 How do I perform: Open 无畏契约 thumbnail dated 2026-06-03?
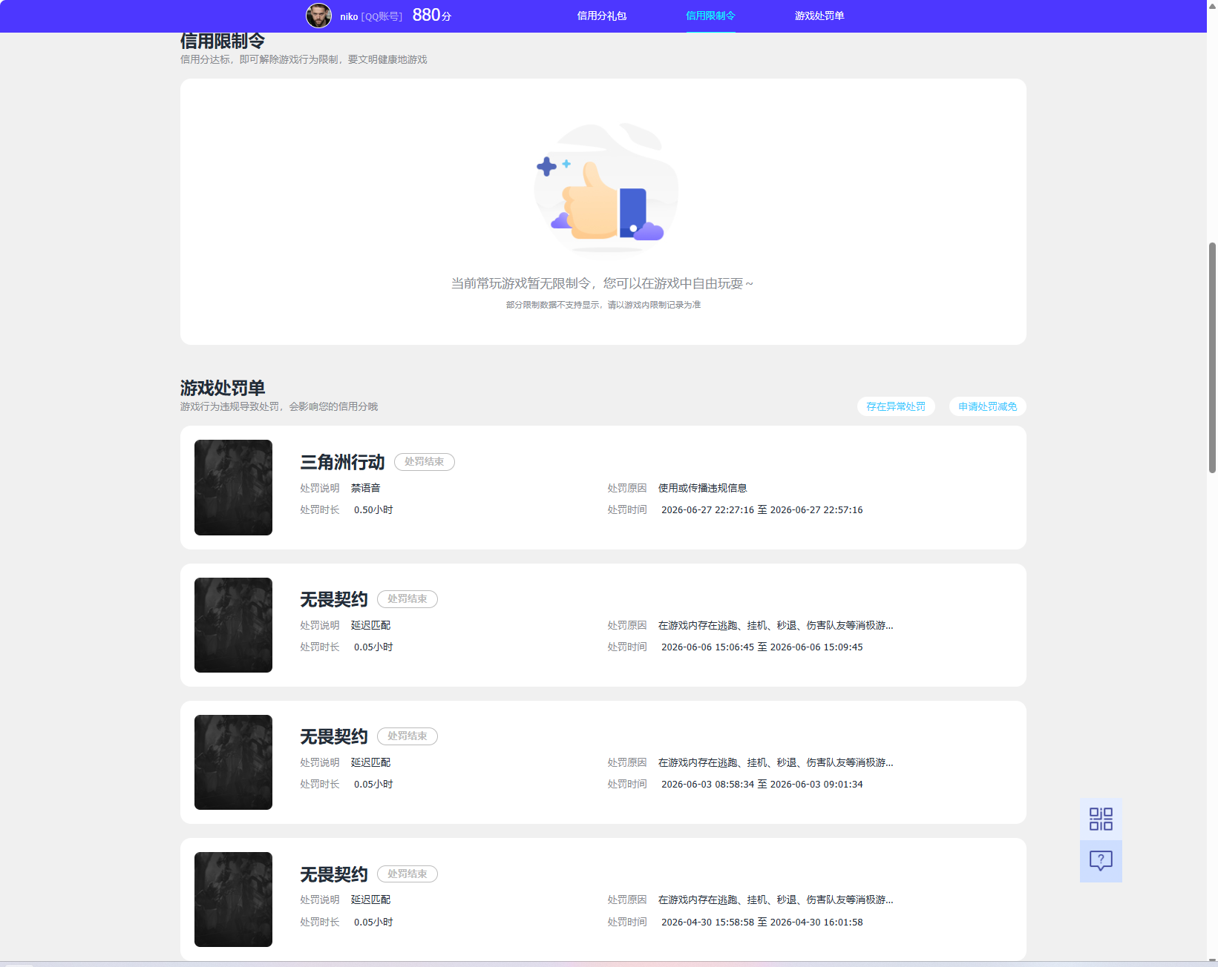click(233, 762)
